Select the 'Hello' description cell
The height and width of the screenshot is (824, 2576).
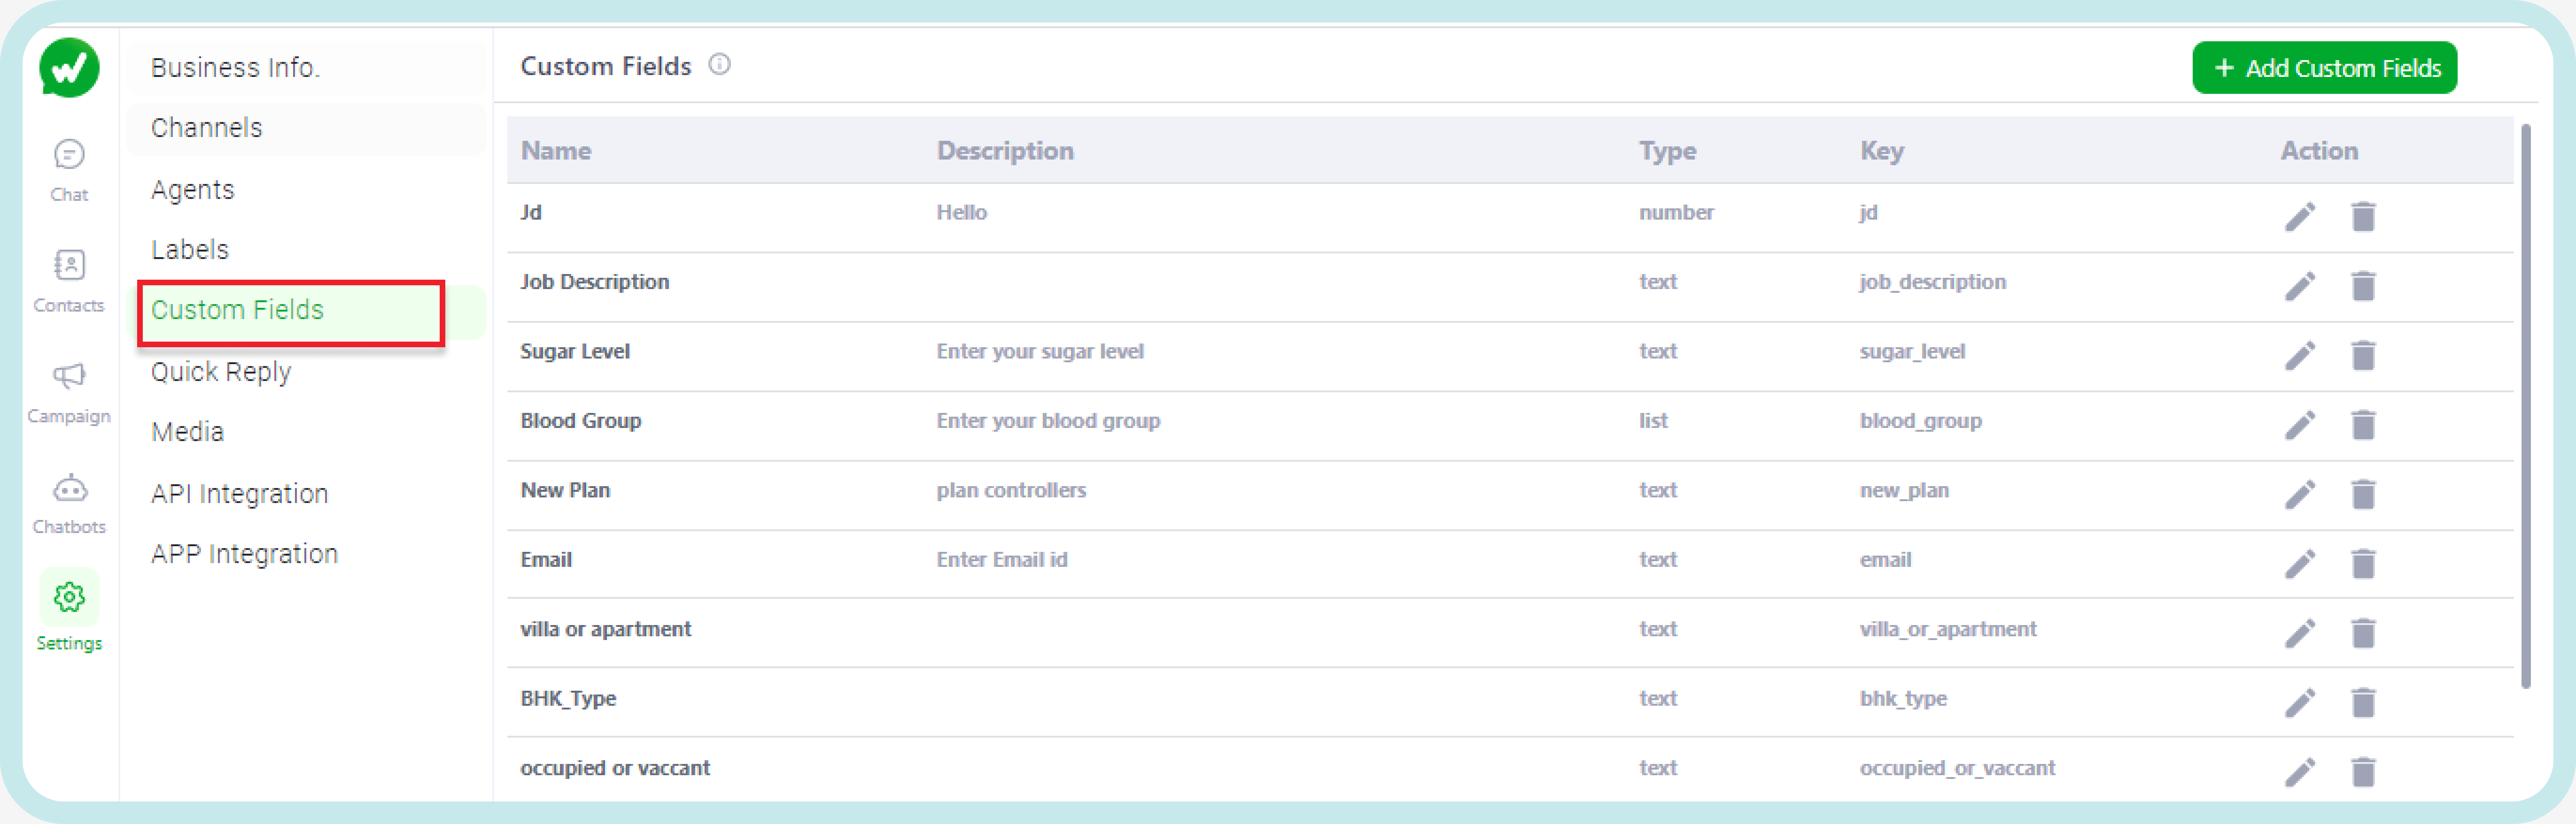(x=961, y=213)
